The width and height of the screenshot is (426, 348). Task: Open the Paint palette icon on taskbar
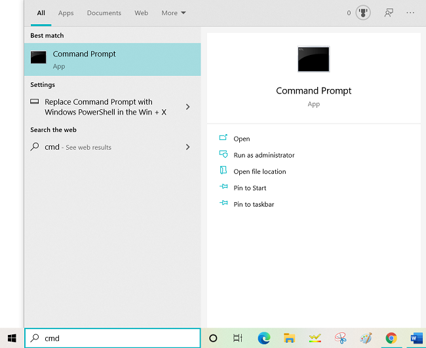coord(366,338)
